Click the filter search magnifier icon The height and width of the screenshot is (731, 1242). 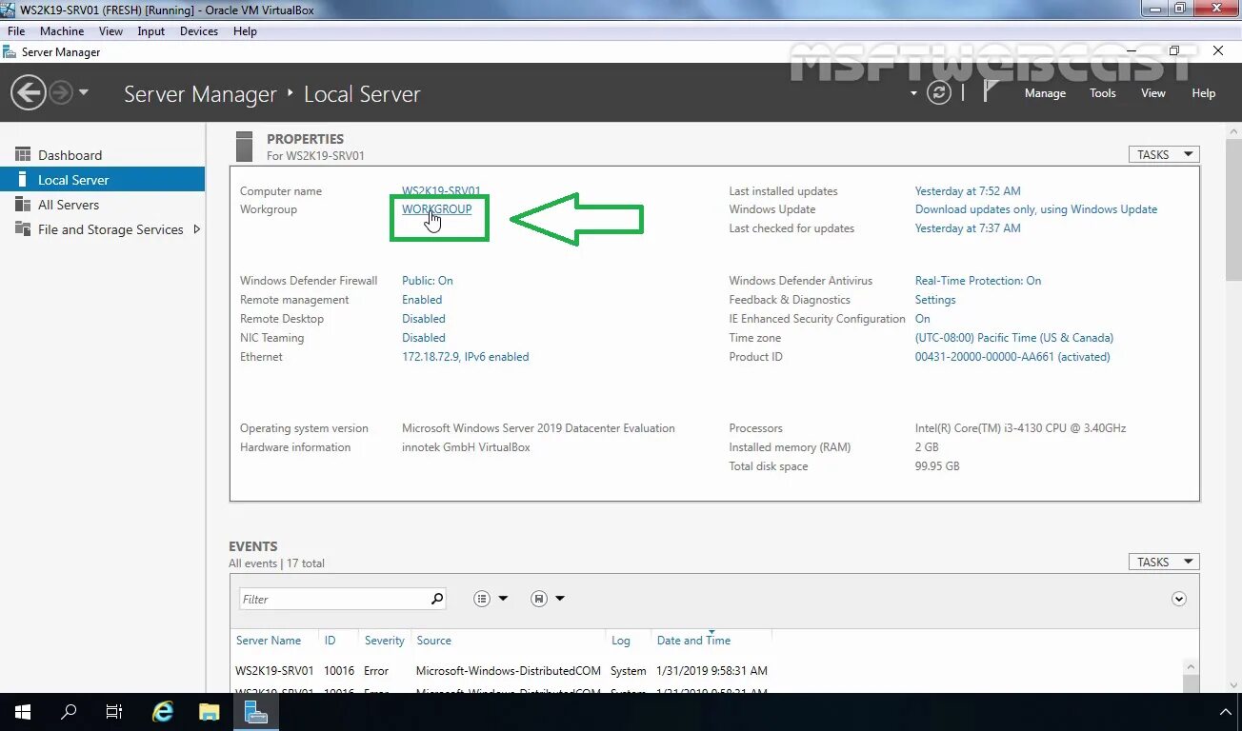437,599
